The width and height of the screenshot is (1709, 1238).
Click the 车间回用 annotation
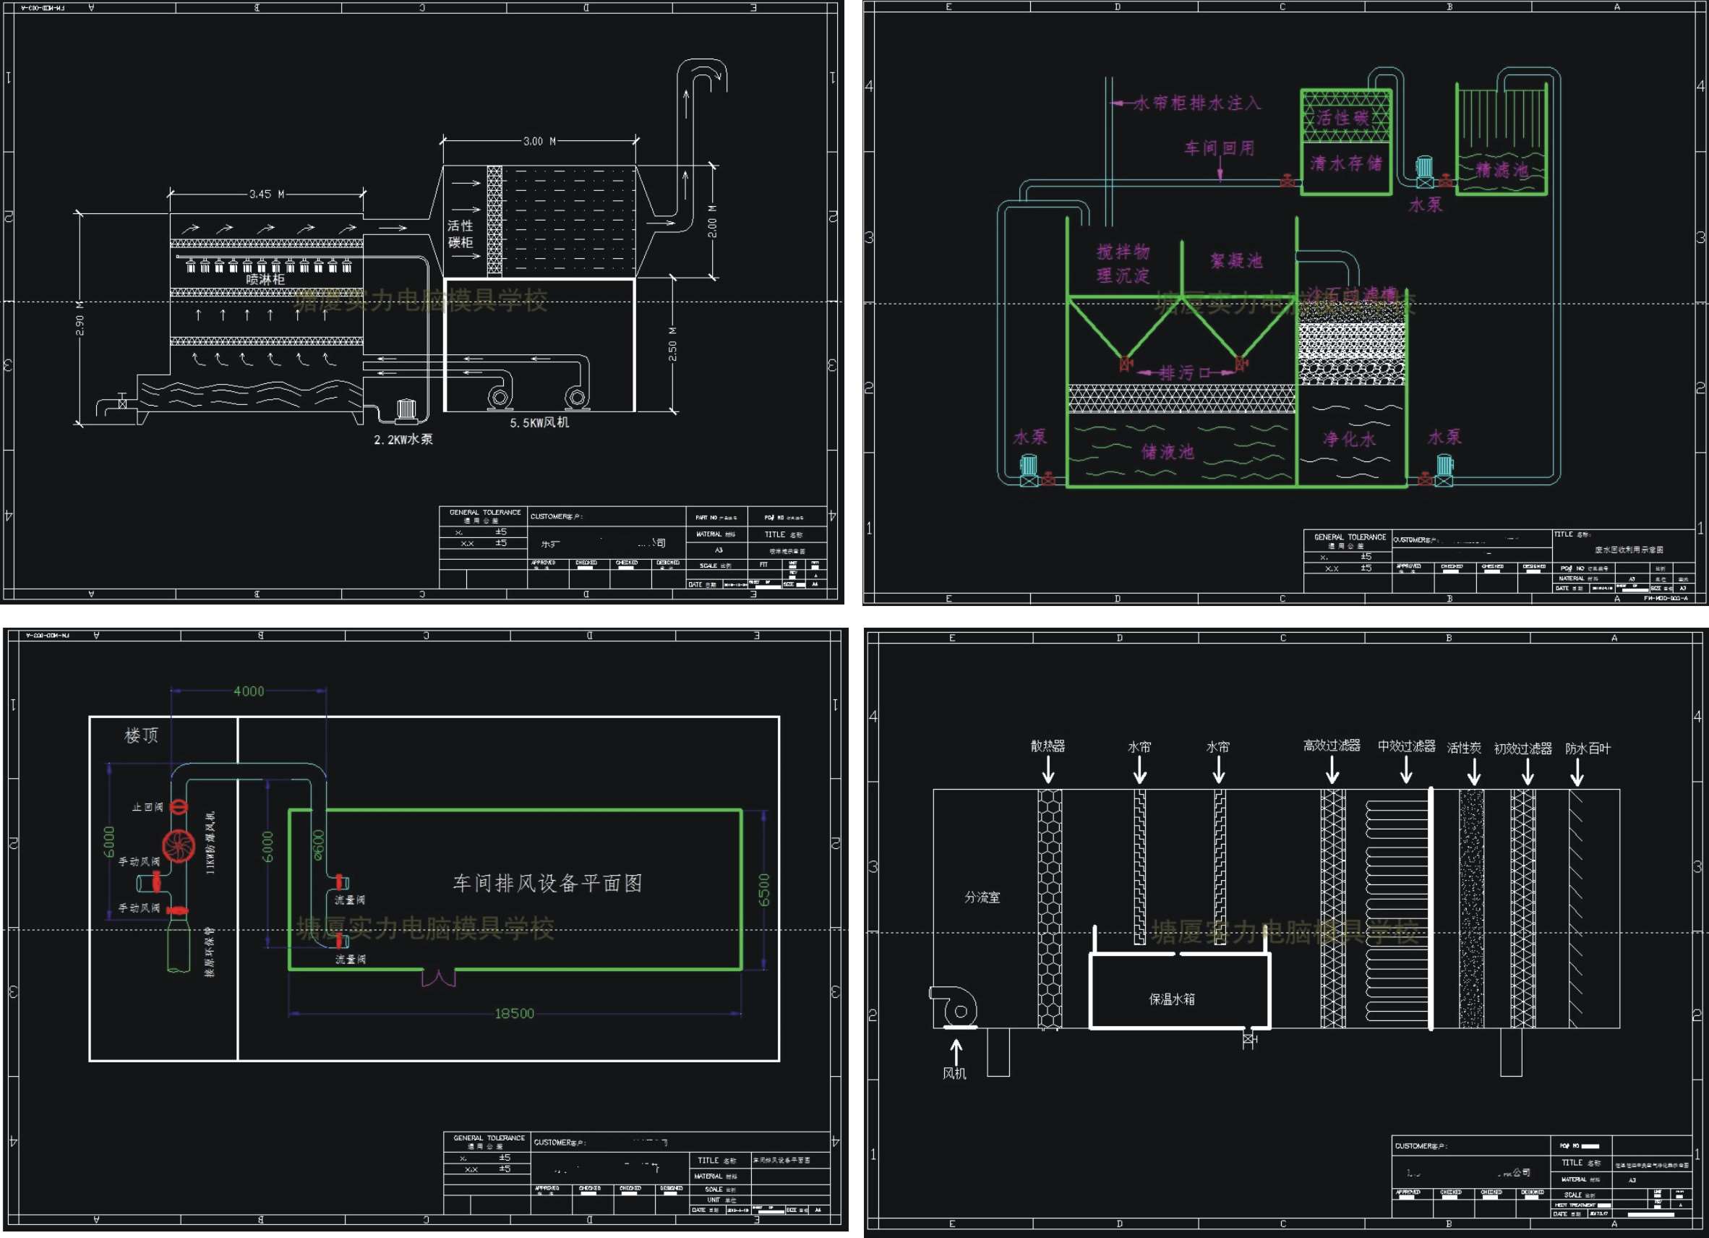pyautogui.click(x=1219, y=148)
